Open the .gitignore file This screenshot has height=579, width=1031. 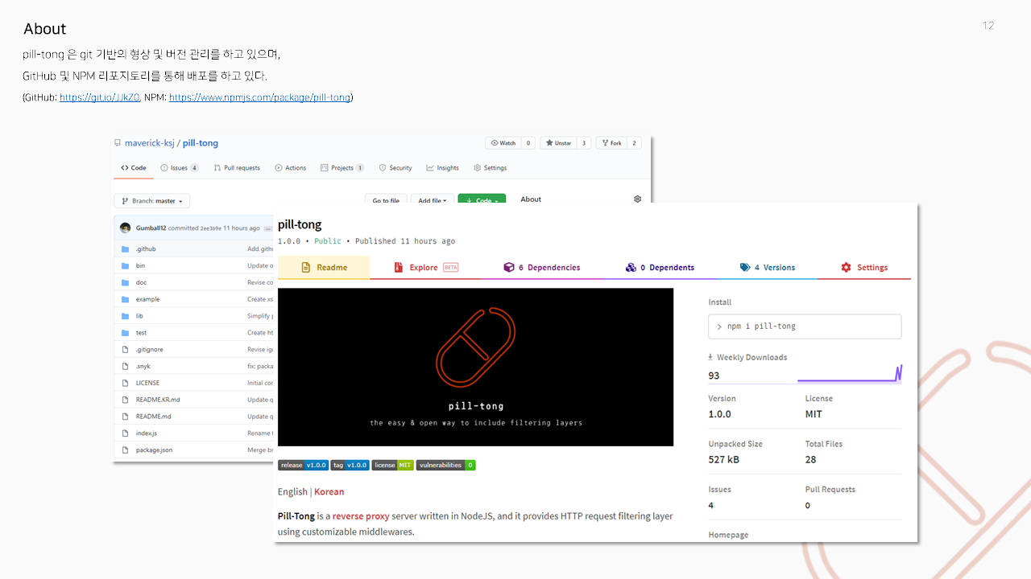(x=149, y=350)
